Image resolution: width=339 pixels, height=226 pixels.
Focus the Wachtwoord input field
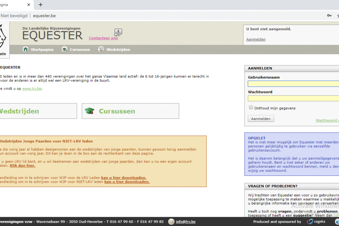pos(293,99)
